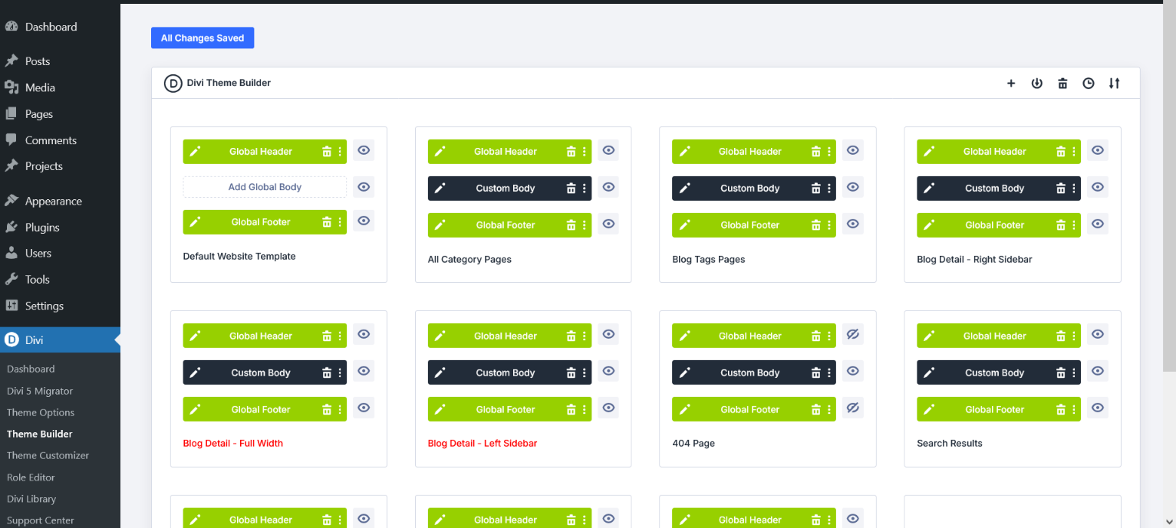
Task: Click the Divi logo icon in Theme Builder header
Action: (173, 83)
